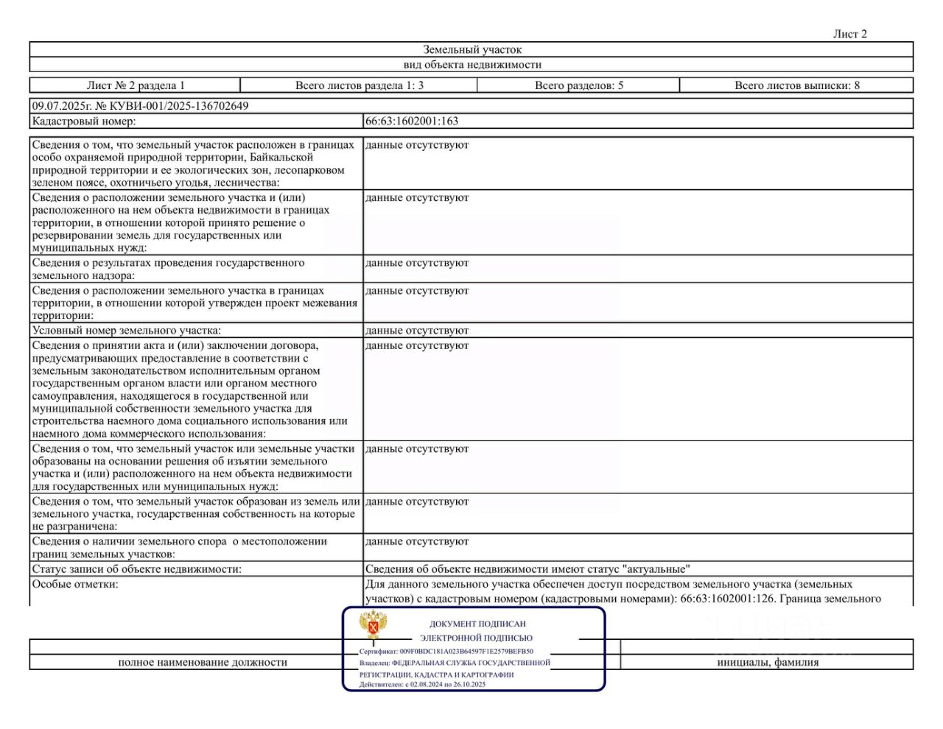
Task: Click 'Всего листов выписки: 8' cell
Action: coord(796,85)
